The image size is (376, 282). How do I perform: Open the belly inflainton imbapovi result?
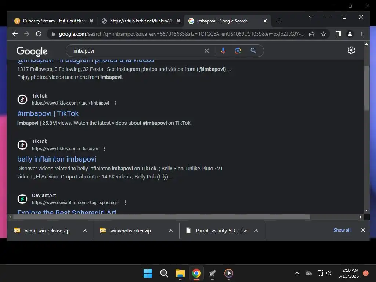[57, 159]
